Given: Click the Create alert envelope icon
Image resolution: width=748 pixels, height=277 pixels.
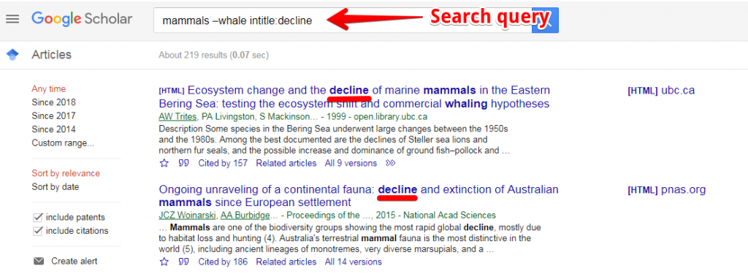Looking at the screenshot, I should 39,261.
